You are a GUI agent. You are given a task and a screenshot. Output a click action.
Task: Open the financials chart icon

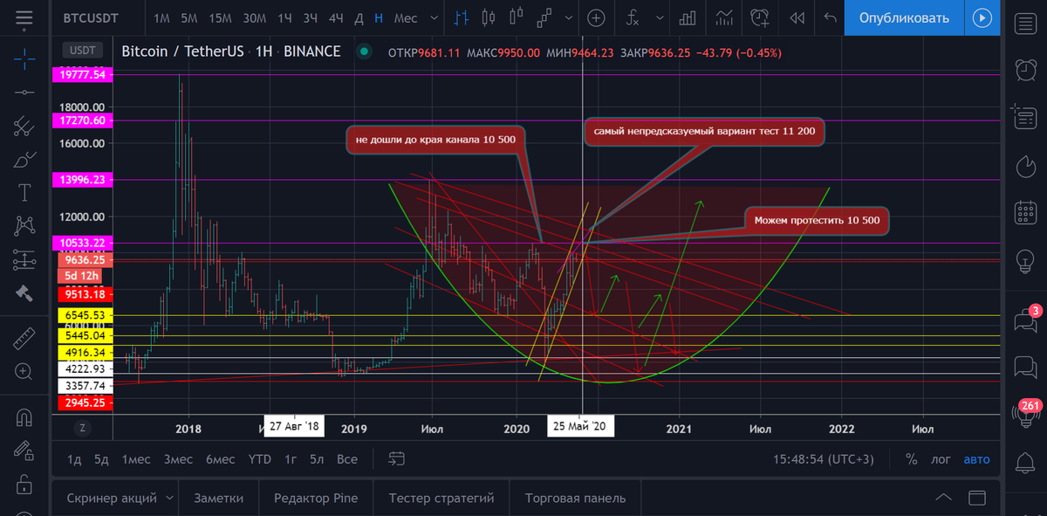724,17
